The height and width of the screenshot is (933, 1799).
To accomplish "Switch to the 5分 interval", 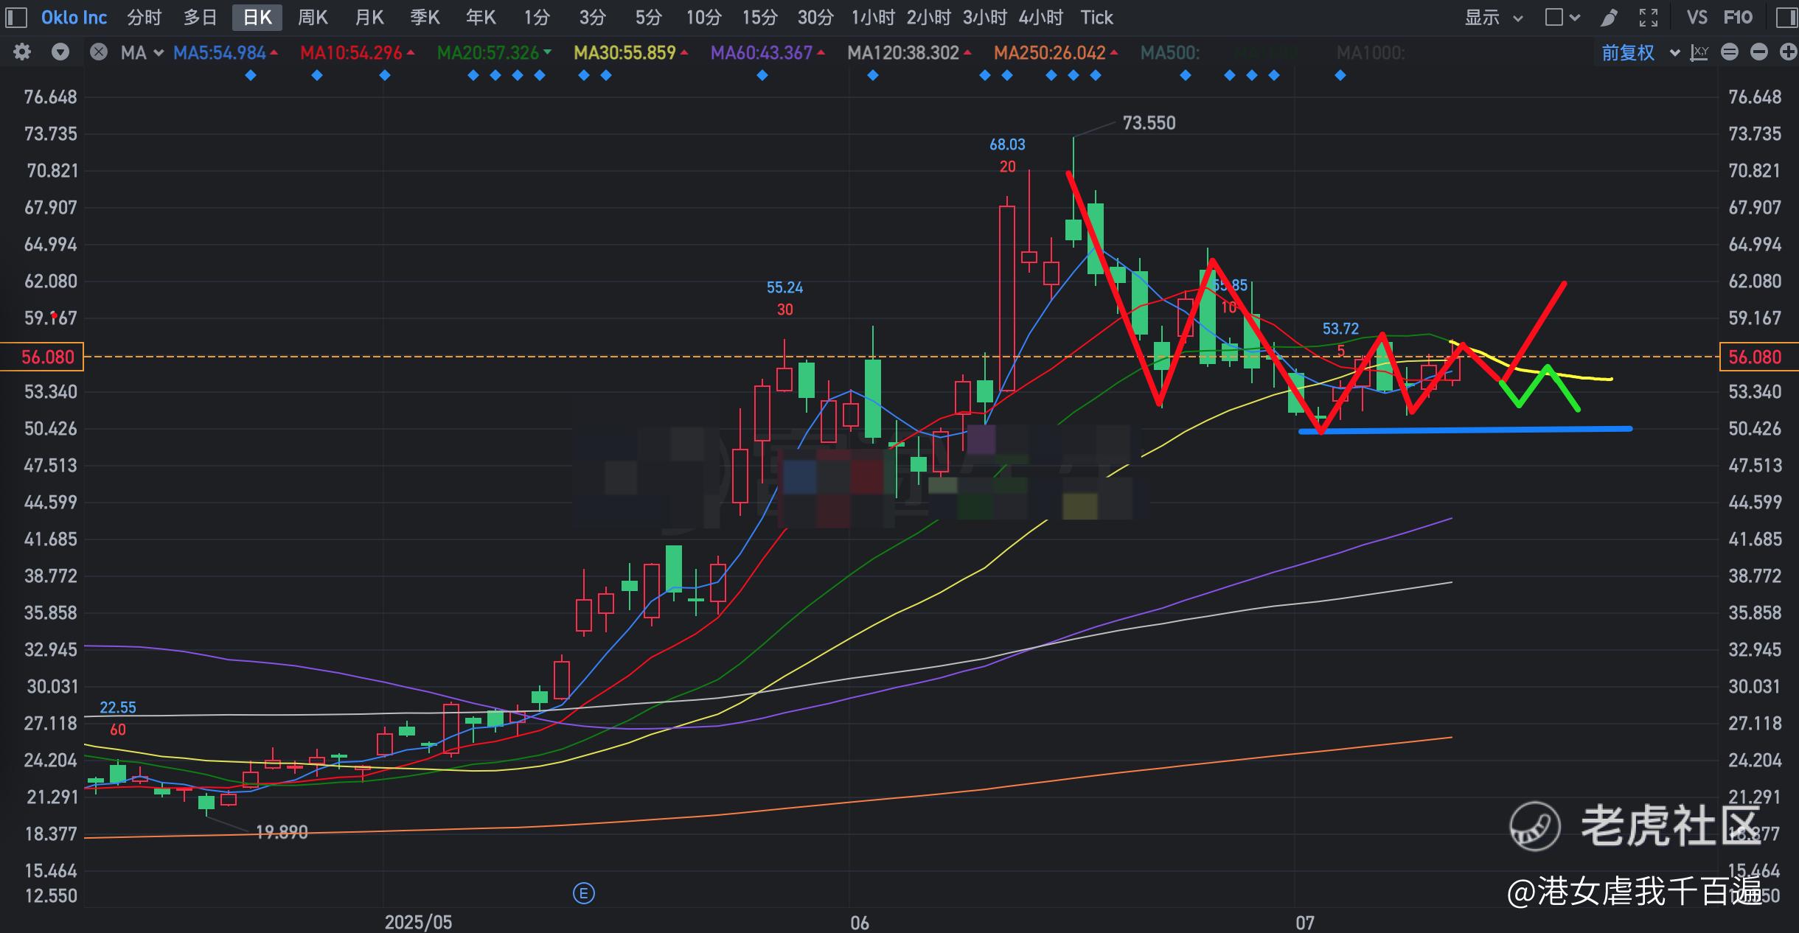I will (x=648, y=17).
